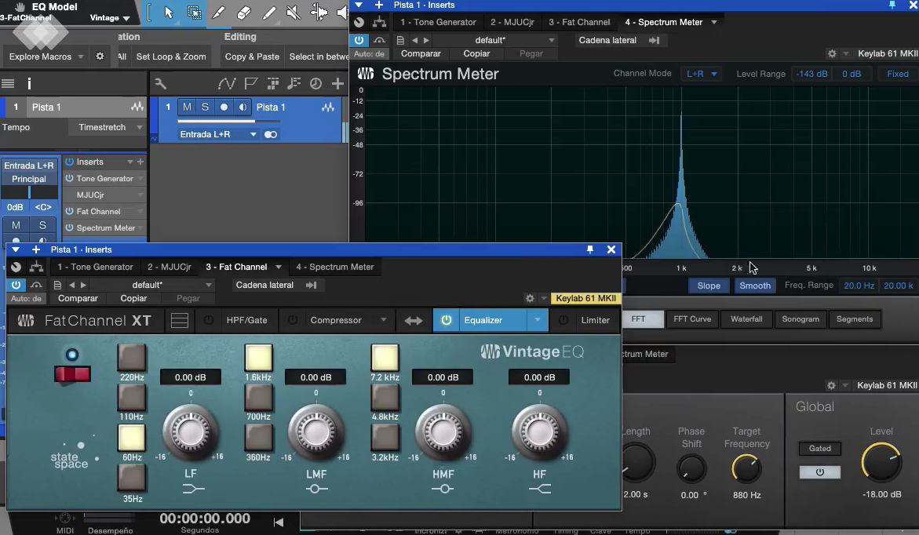Toggle the Tone Generator insert power
Image resolution: width=919 pixels, height=535 pixels.
click(69, 178)
